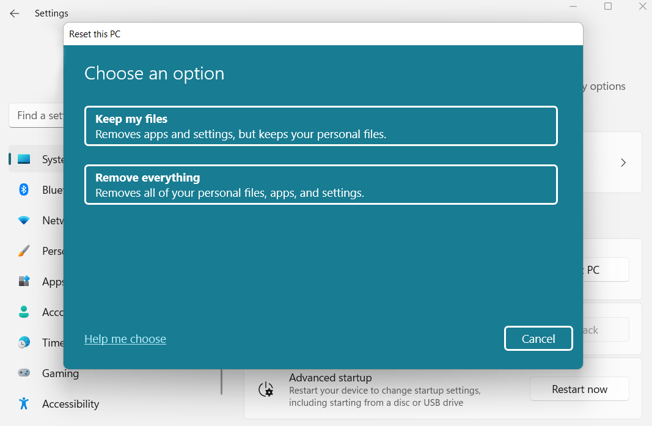Go back using the arrow icon
This screenshot has height=426, width=652.
click(15, 13)
